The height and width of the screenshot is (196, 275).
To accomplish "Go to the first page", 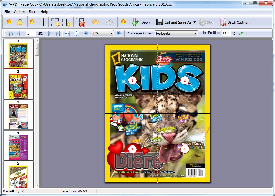I will tap(11, 33).
